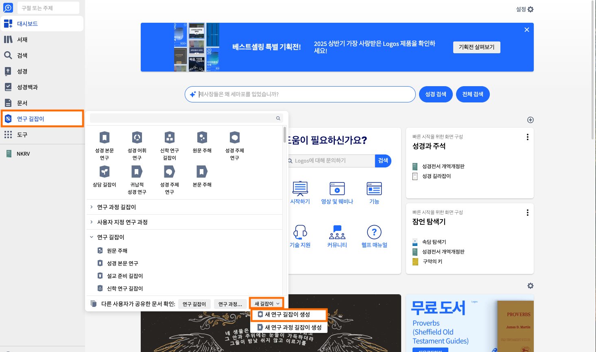
Task: Open 도구 in the left sidebar
Action: point(42,135)
